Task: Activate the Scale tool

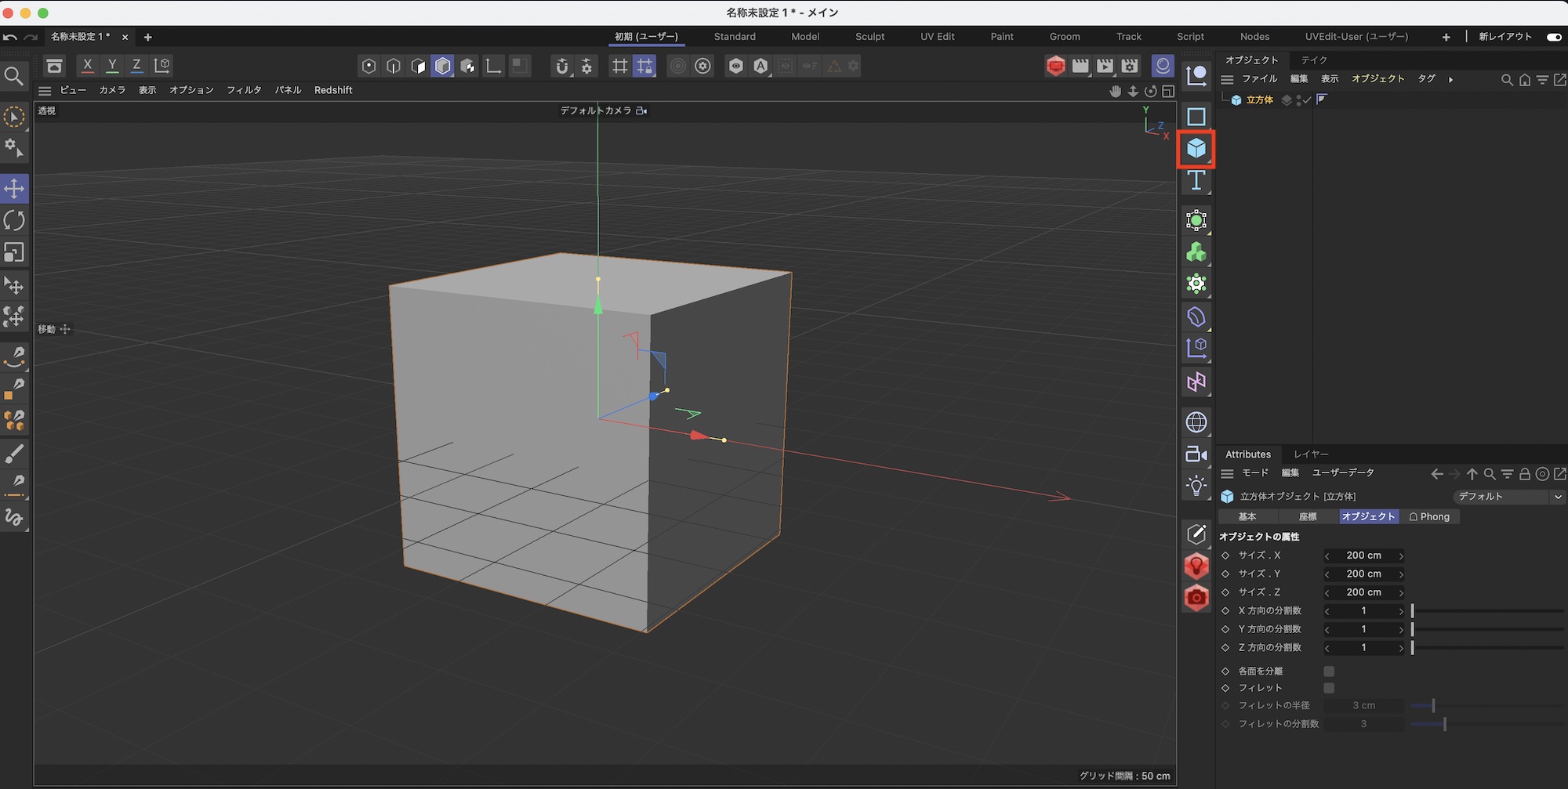Action: pos(14,252)
